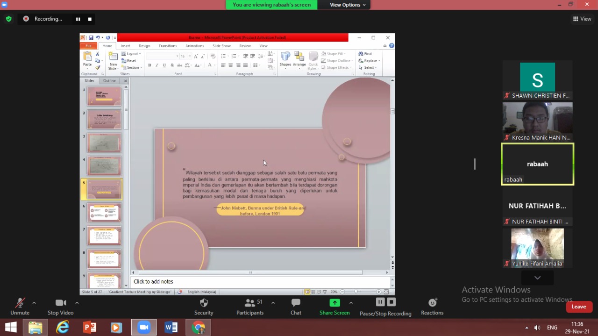Click the PowerPoint zoom slider handle

click(x=356, y=292)
